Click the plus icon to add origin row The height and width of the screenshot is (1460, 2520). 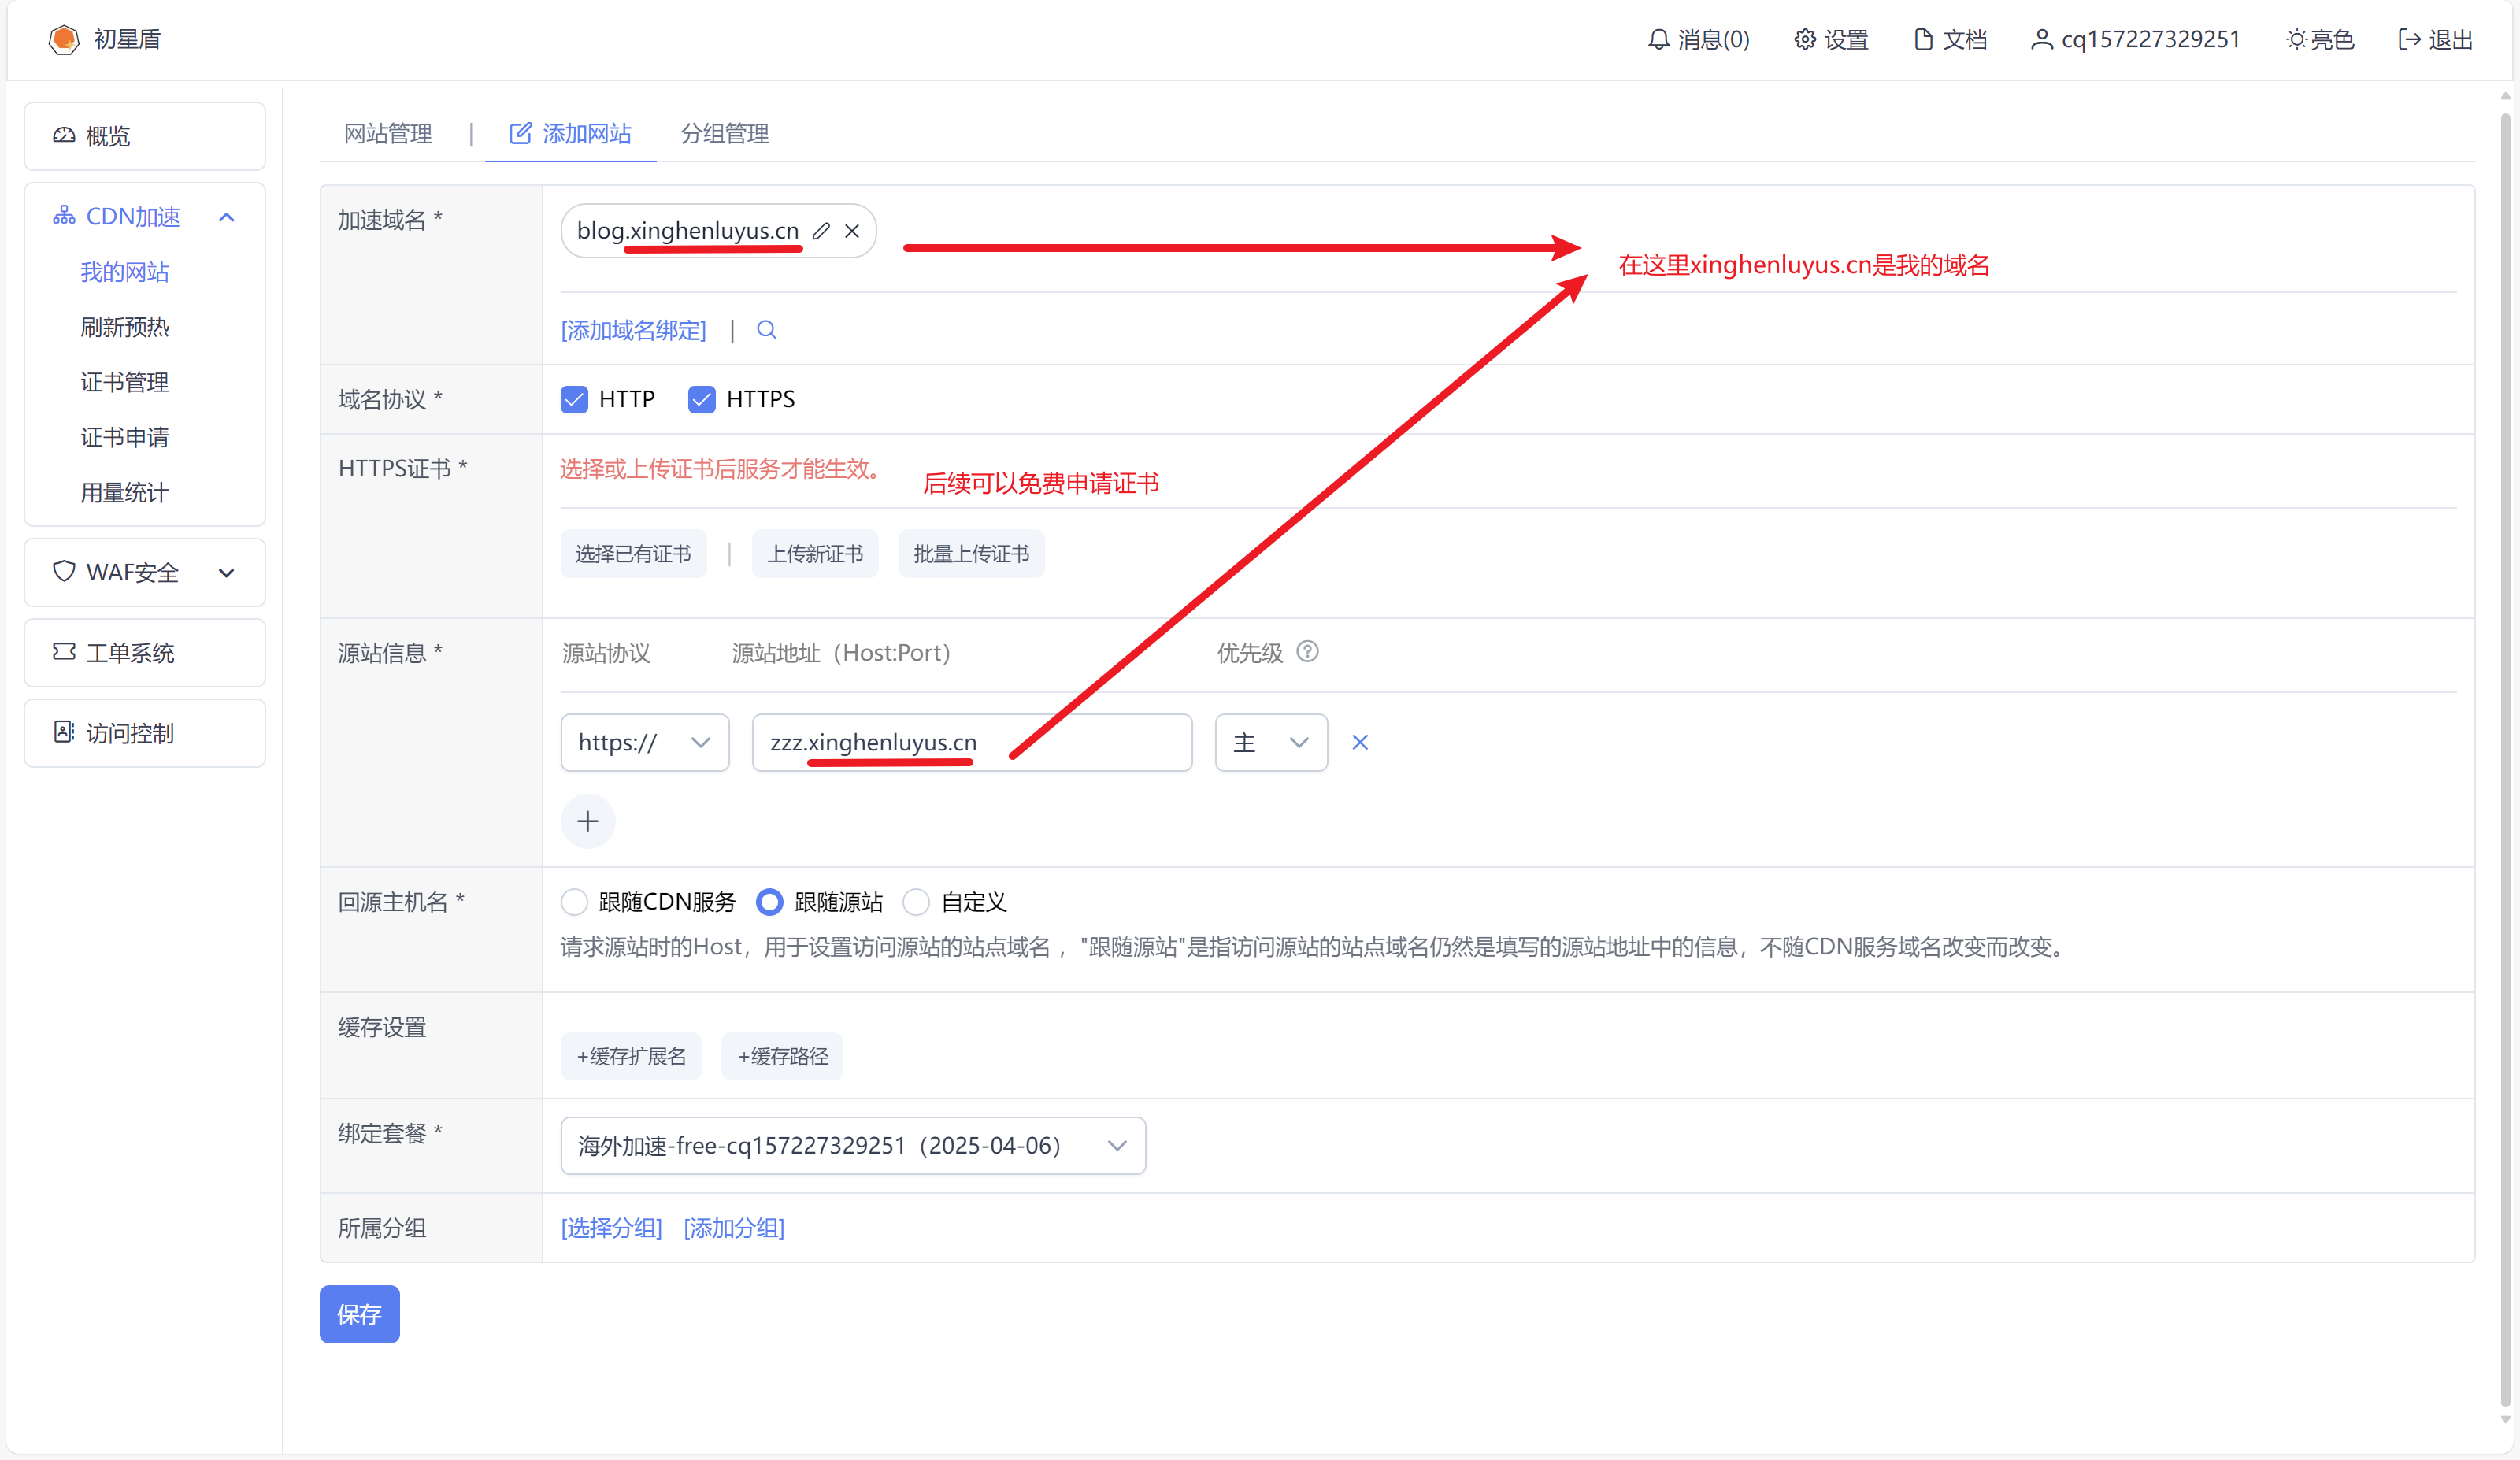588,822
